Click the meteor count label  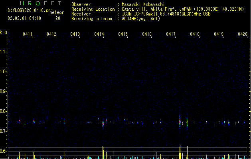[x=57, y=12]
